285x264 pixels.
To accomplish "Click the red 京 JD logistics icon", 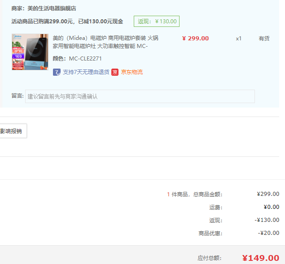I will (x=115, y=72).
